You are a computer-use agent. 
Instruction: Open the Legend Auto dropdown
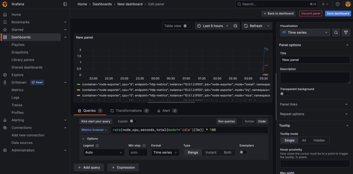tap(104, 152)
